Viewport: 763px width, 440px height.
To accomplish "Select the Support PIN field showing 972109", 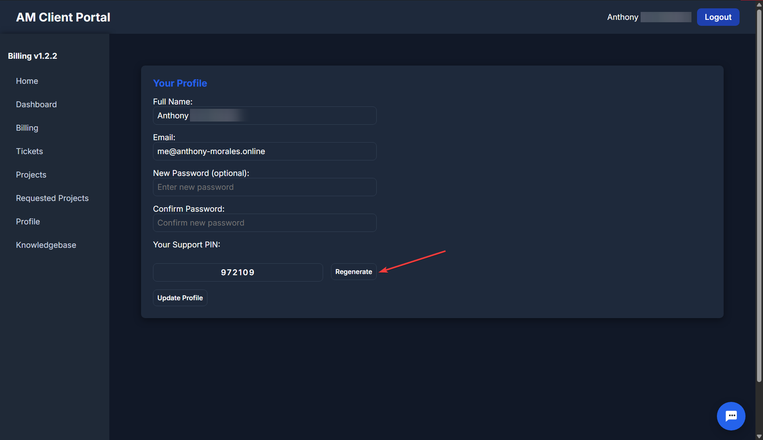I will click(x=238, y=272).
